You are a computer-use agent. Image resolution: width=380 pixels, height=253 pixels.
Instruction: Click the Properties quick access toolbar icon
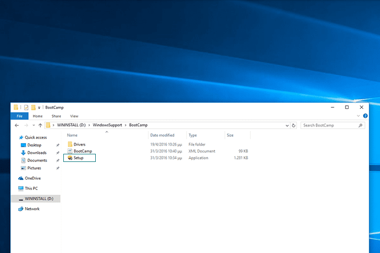click(26, 107)
